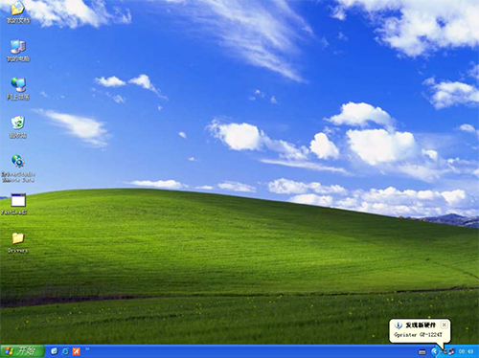Launch Internet Explorer from quick launch

pyautogui.click(x=65, y=351)
